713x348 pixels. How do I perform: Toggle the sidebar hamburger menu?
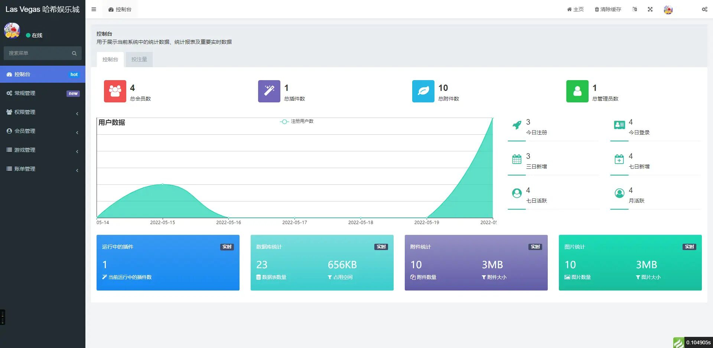point(94,9)
